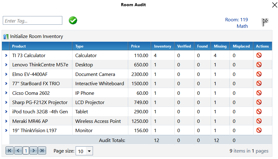Expand the Elmo EV-4400AF row
278x159 pixels.
6,74
